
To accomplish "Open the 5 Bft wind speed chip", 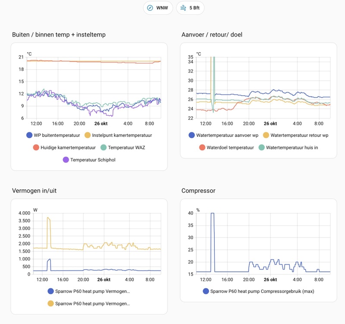I will [x=190, y=8].
